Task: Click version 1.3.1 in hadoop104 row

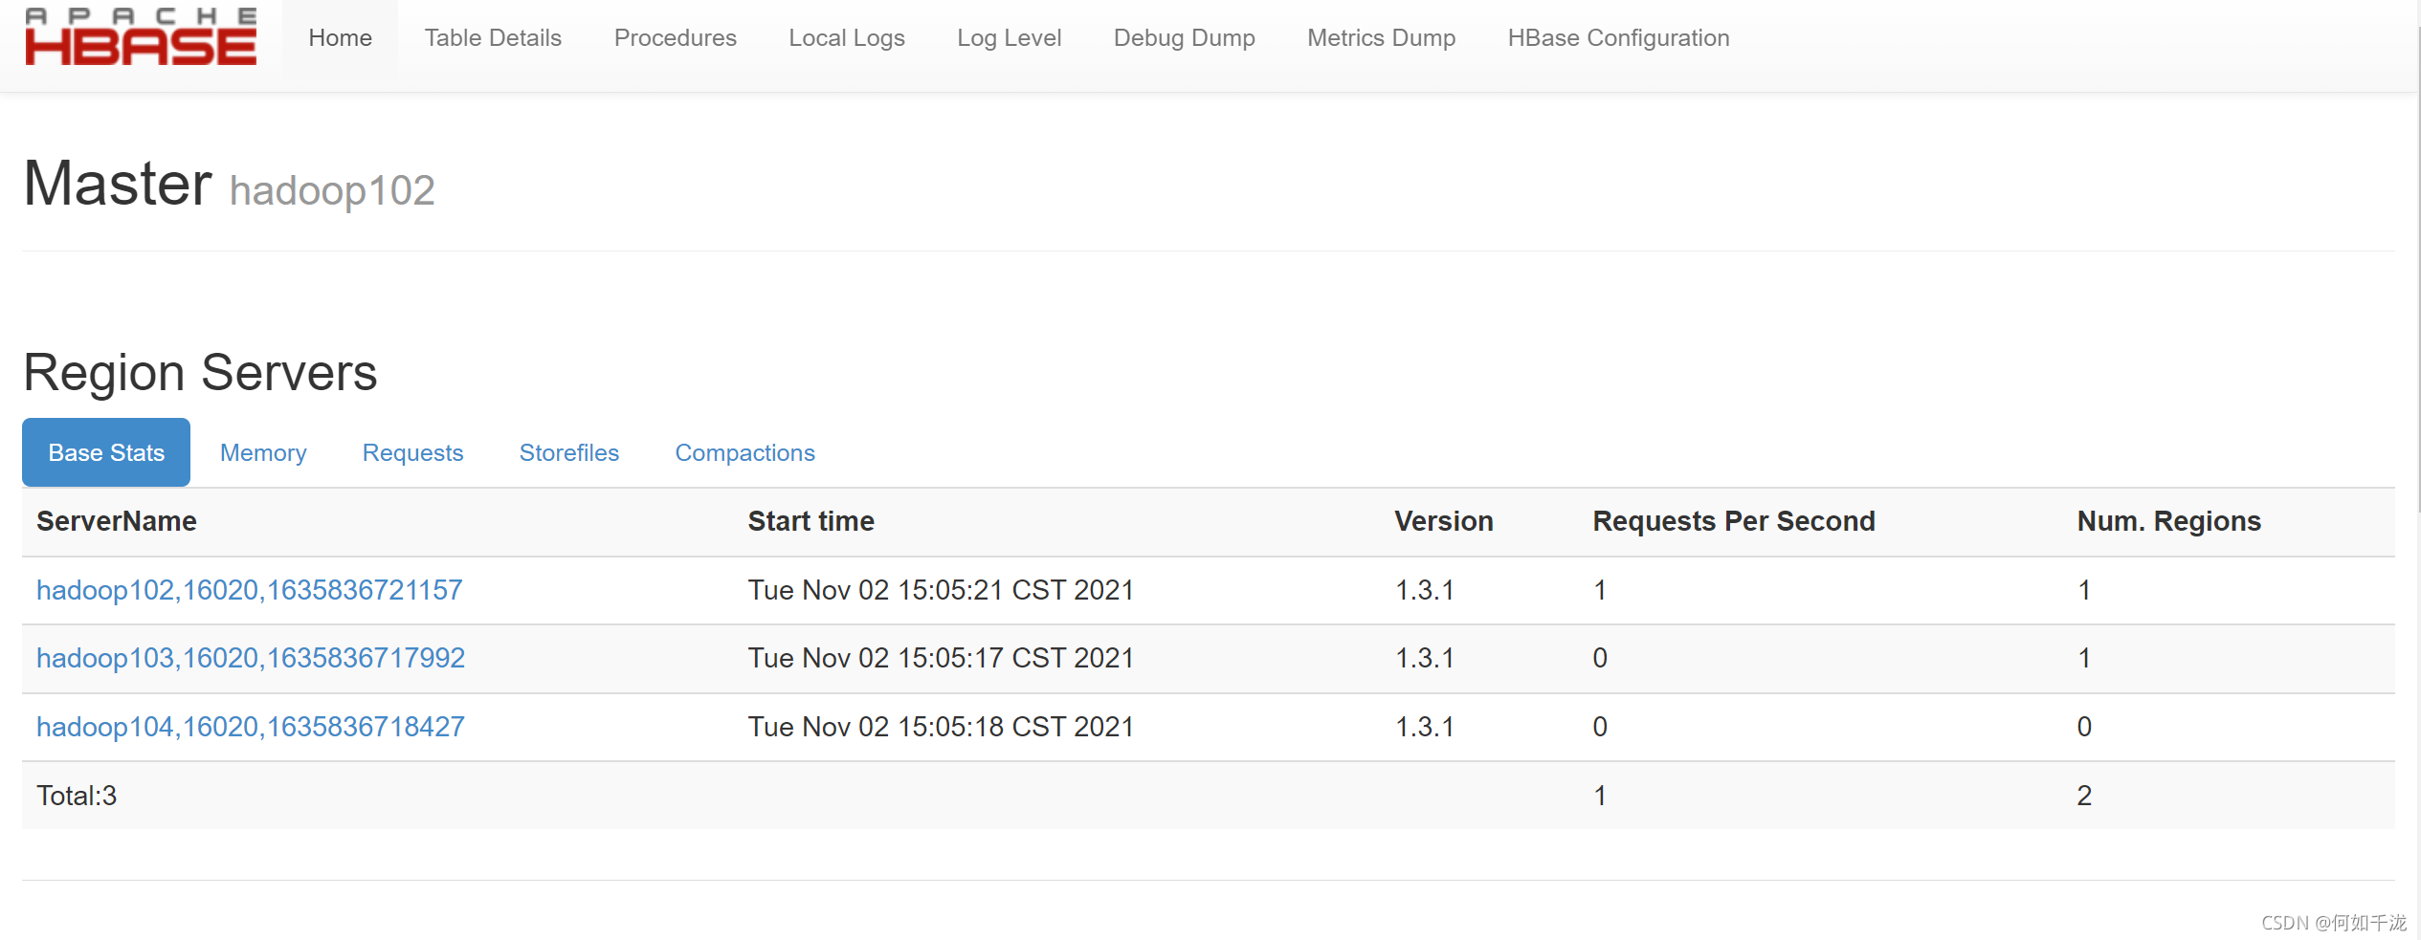Action: [1424, 727]
